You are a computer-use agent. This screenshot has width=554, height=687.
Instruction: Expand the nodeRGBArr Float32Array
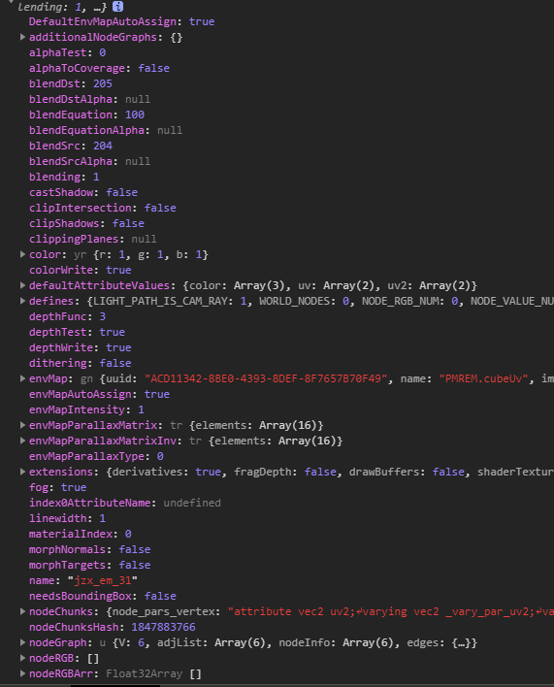click(x=22, y=673)
